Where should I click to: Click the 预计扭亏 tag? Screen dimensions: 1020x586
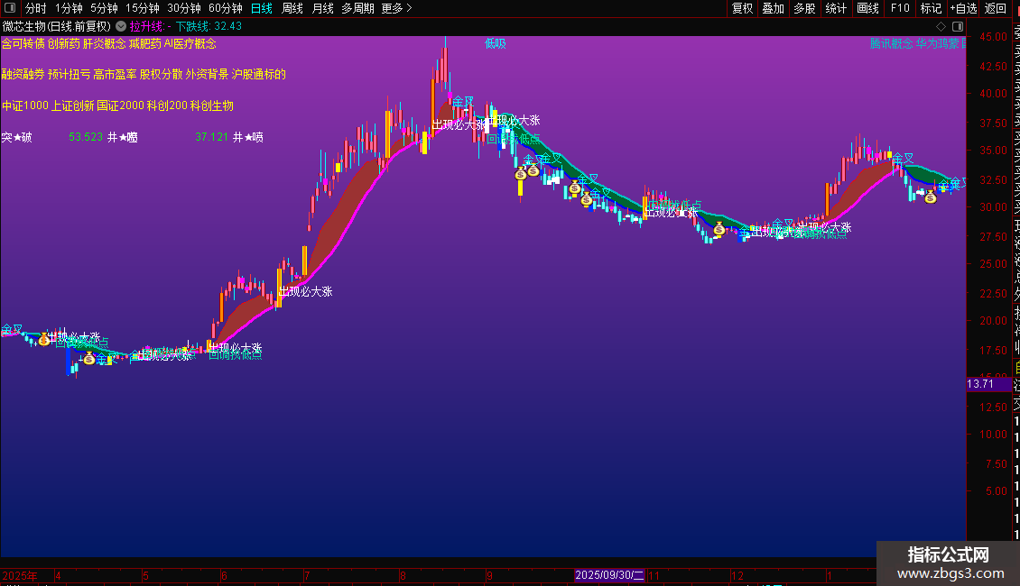coord(69,74)
